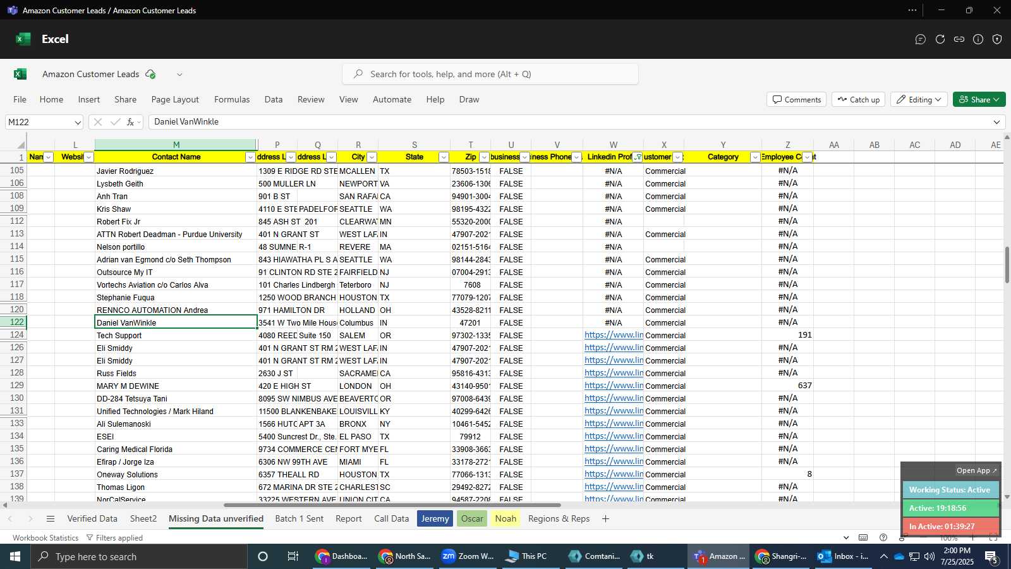Expand the formula bar chevron
This screenshot has width=1011, height=569.
click(x=996, y=122)
